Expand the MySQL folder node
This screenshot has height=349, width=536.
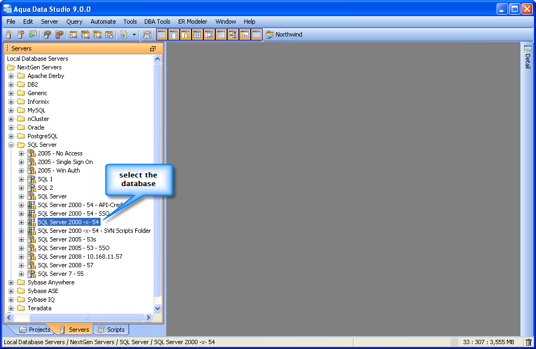11,110
